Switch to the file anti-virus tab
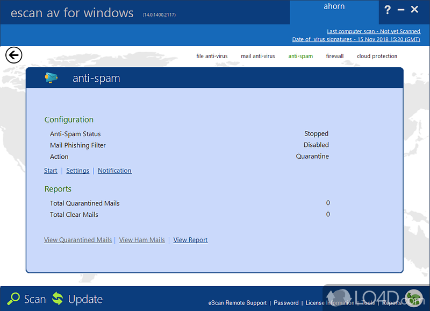The height and width of the screenshot is (311, 430). [x=212, y=56]
